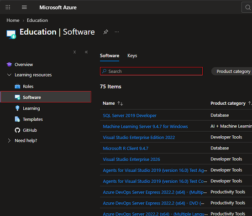Select Software in the sidebar
252x216 pixels.
pyautogui.click(x=46, y=97)
